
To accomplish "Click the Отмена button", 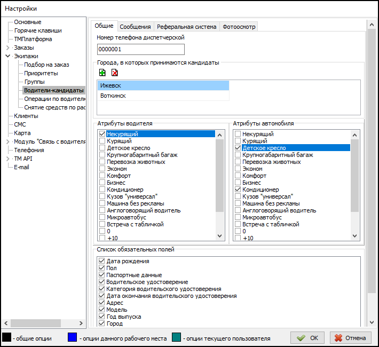I will point(351,338).
